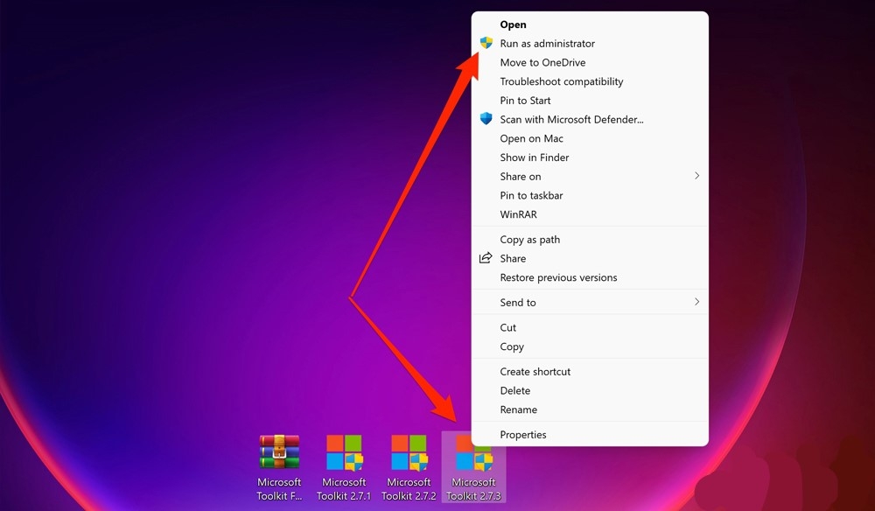Viewport: 875px width, 511px height.
Task: Click the Microsoft Toolkit 2.7.1 label text
Action: [344, 488]
